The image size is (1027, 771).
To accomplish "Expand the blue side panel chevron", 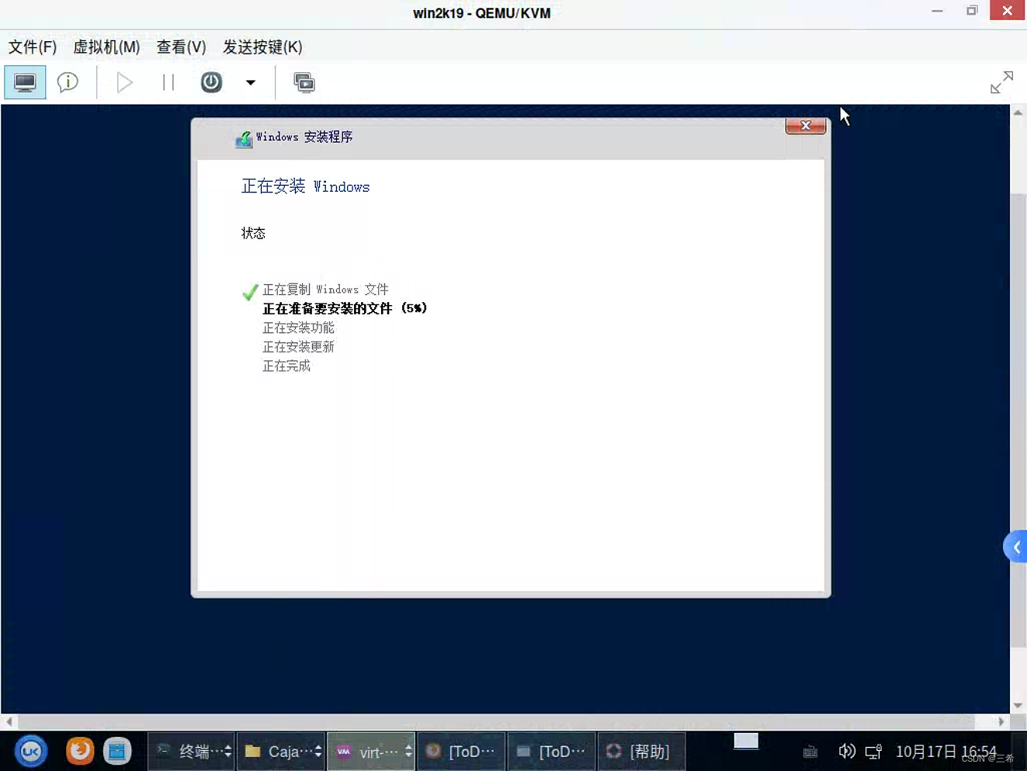I will click(1015, 547).
